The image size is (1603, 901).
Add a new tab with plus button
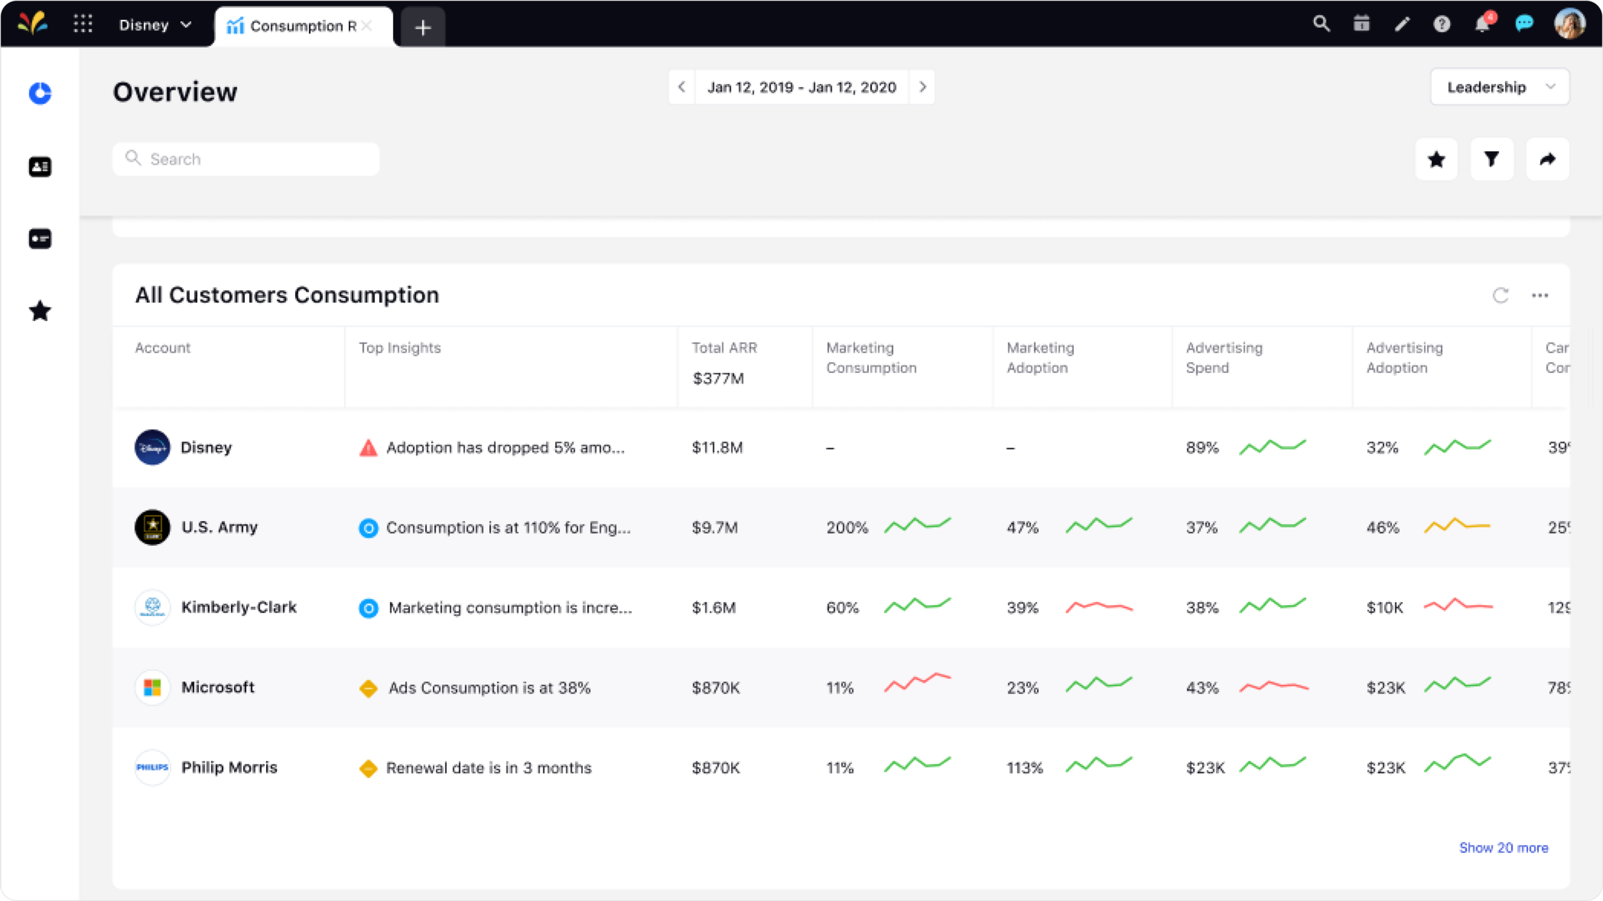pyautogui.click(x=423, y=28)
